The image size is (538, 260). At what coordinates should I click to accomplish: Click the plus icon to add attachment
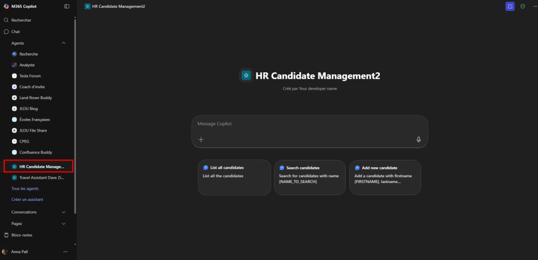pyautogui.click(x=201, y=139)
